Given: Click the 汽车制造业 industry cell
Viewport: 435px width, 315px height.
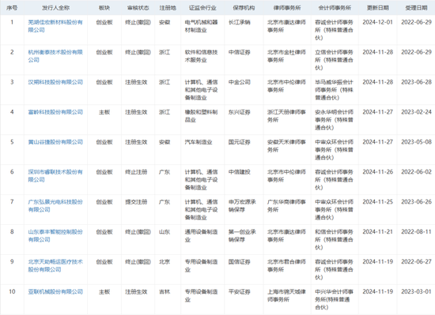Looking at the screenshot, I should 199,142.
